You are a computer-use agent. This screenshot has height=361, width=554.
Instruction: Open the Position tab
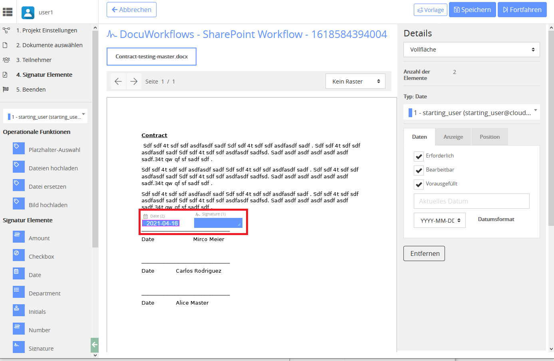point(490,136)
